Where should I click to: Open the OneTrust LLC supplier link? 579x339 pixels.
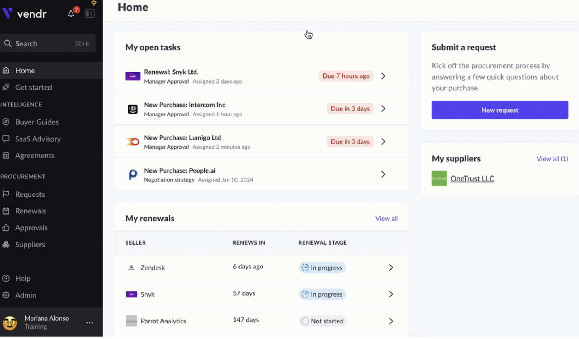point(472,178)
